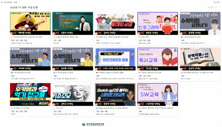Screen dimensions: 222x127
Task: Open the gallery as full page (expand arrows)
Action: 216,7
